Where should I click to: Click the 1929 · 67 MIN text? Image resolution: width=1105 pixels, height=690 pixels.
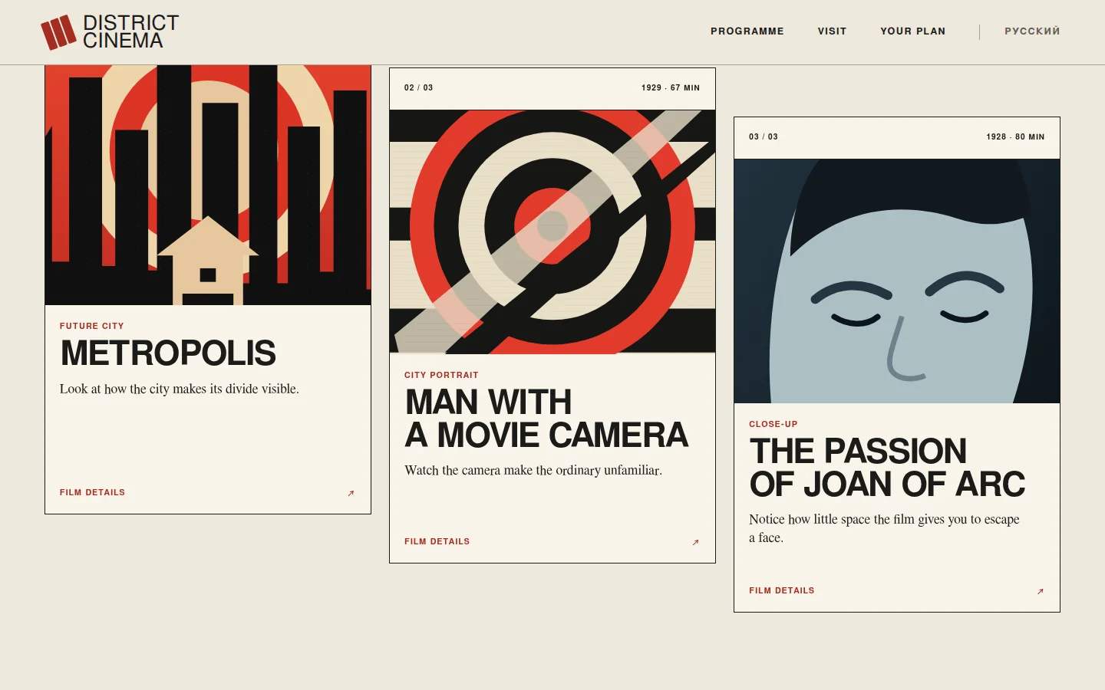coord(671,87)
